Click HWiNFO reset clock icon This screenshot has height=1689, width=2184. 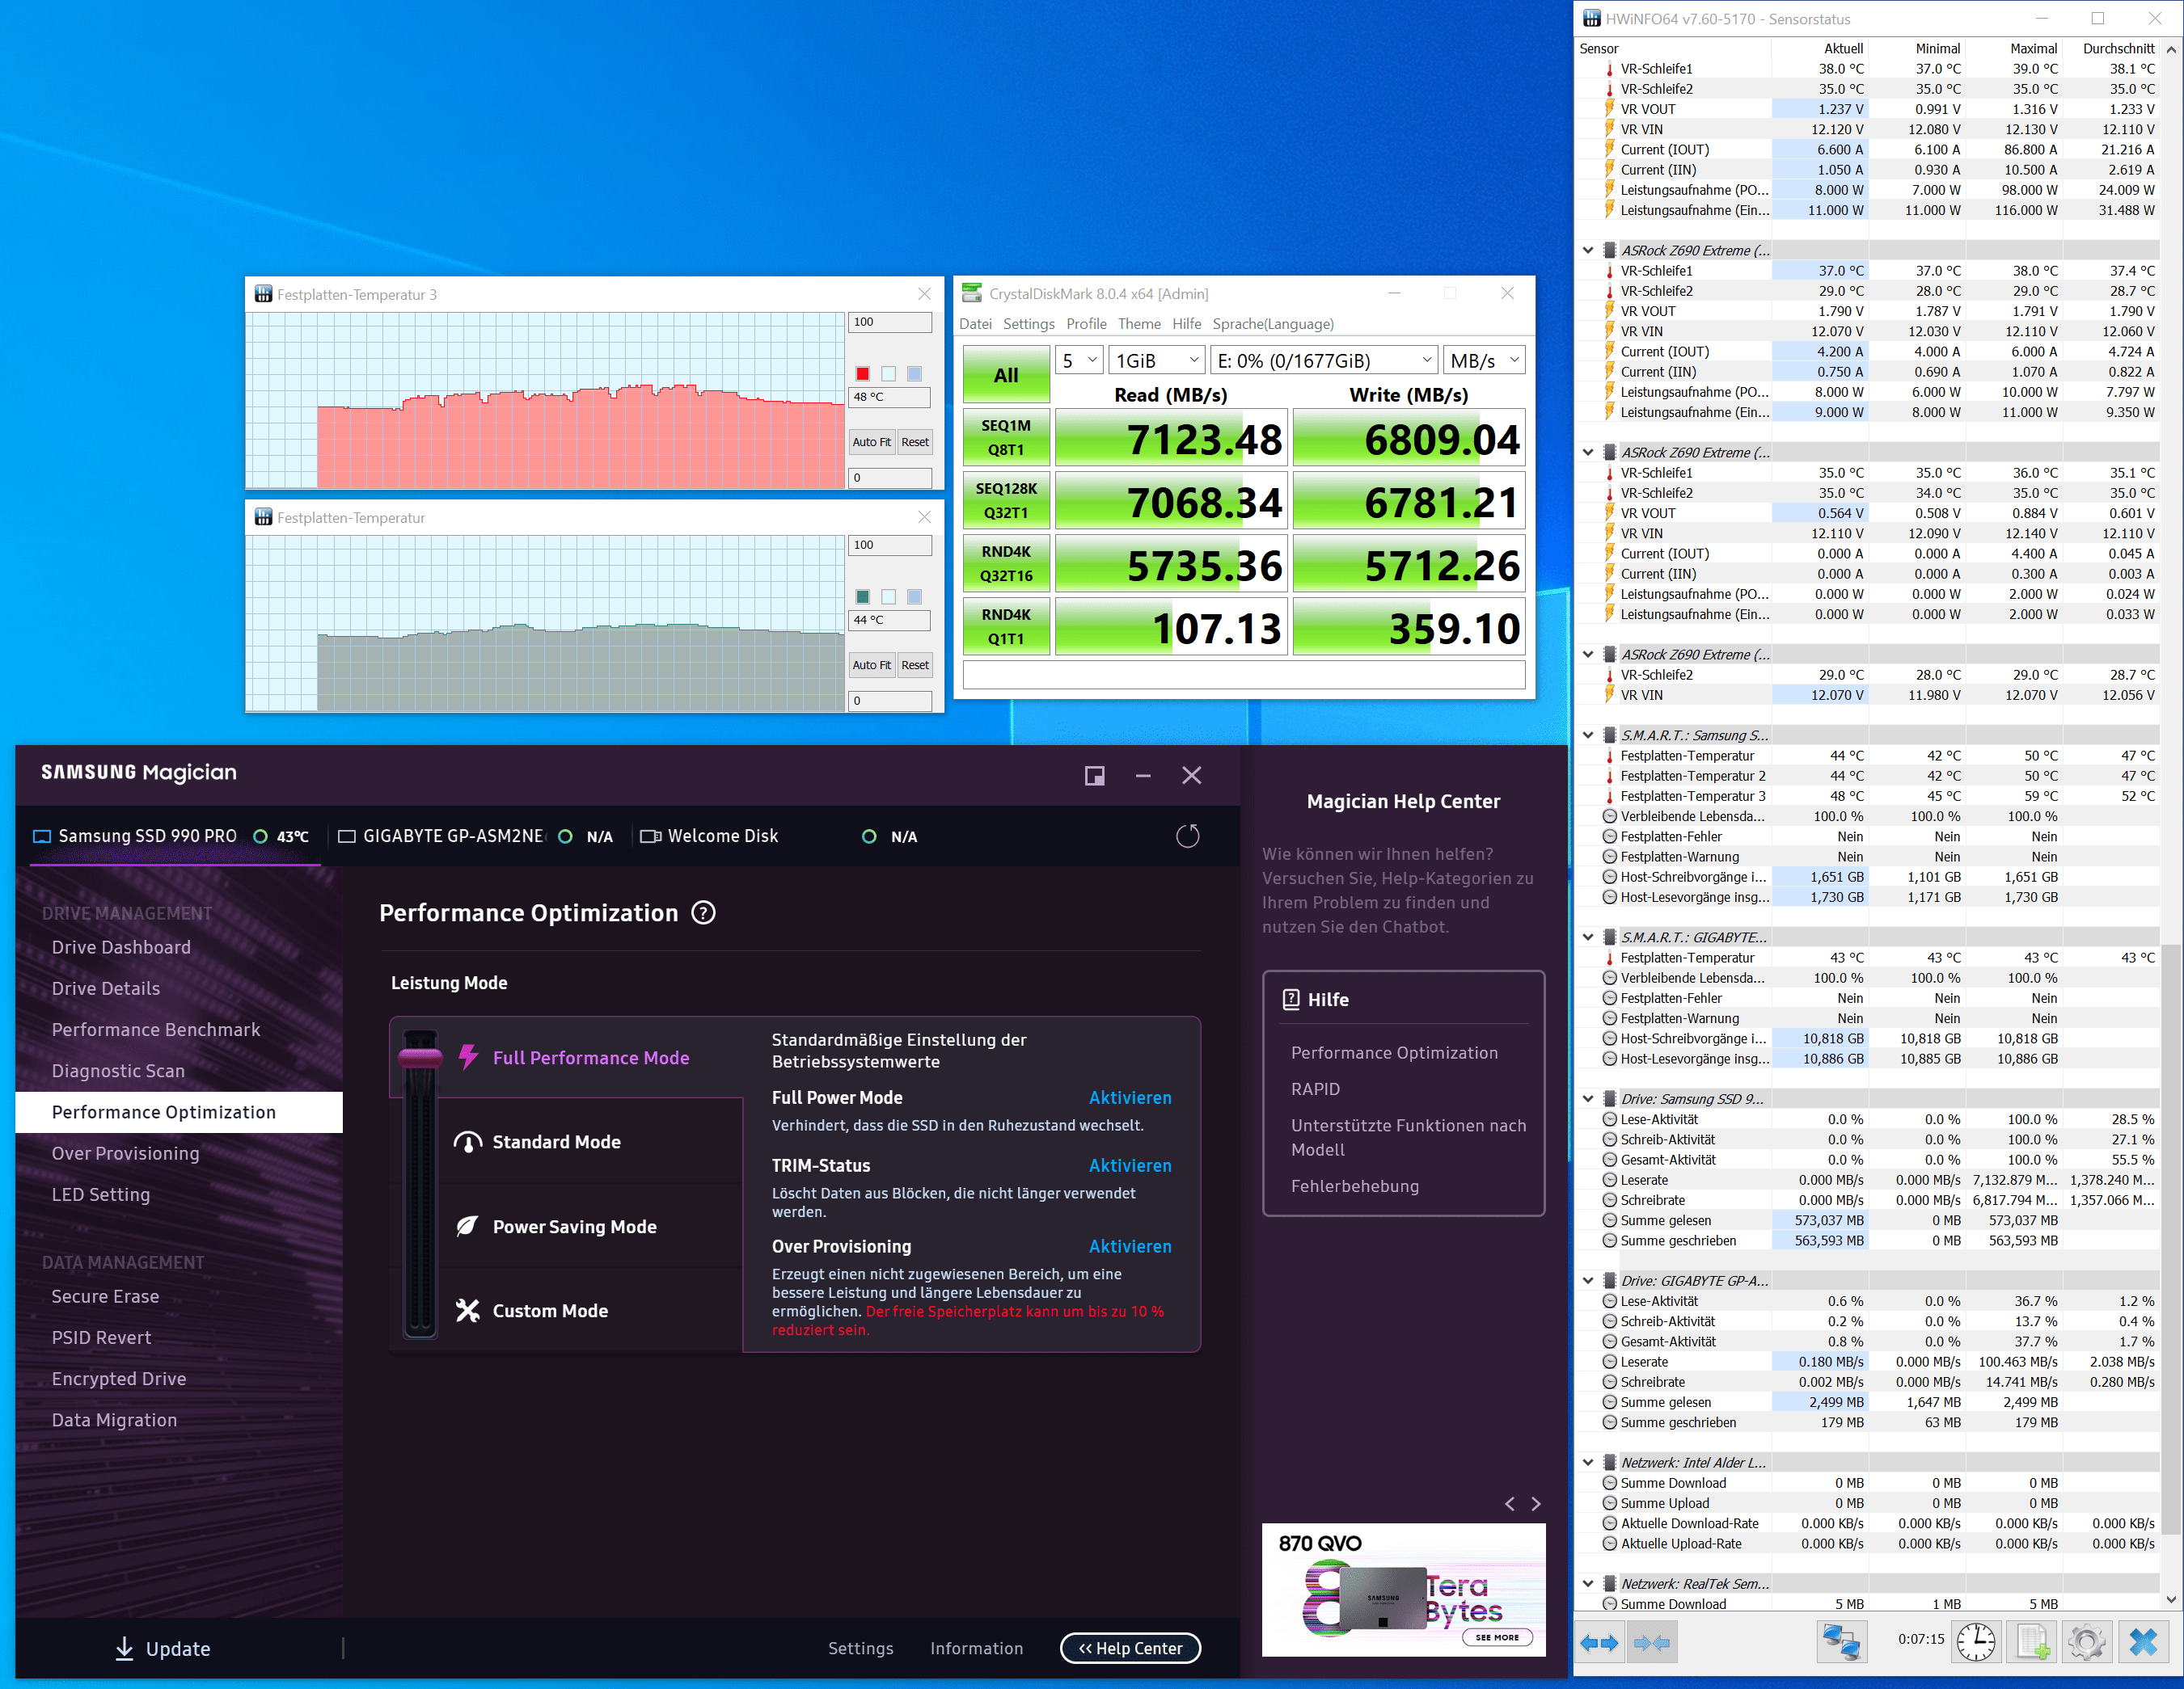1976,1641
